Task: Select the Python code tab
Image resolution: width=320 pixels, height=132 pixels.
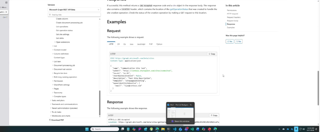Action: (x=159, y=44)
